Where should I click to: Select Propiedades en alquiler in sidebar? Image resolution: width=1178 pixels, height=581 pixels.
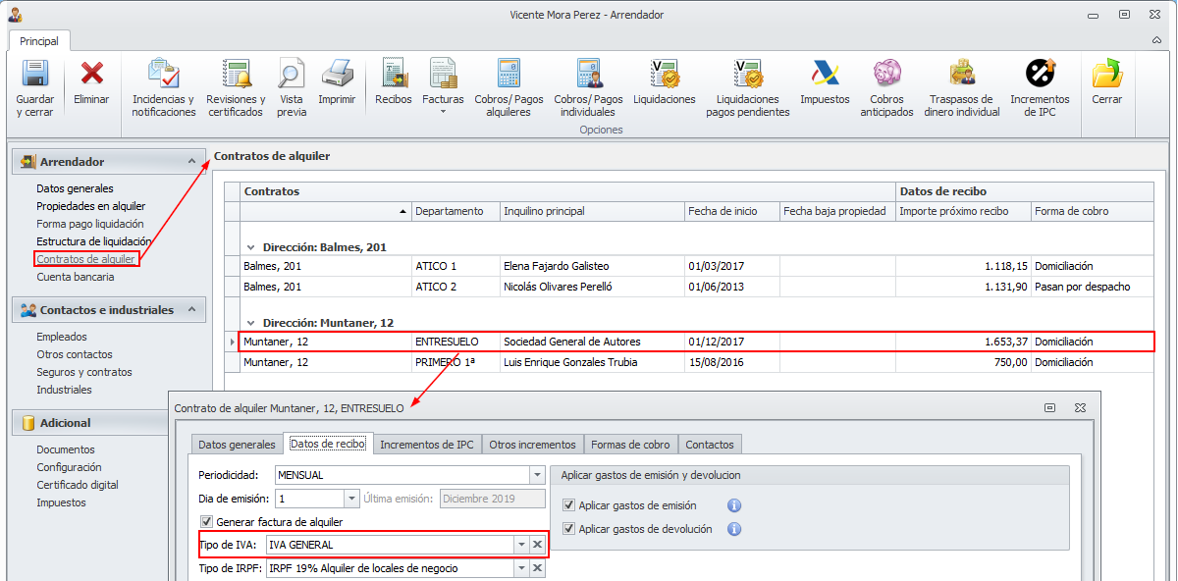(x=90, y=206)
